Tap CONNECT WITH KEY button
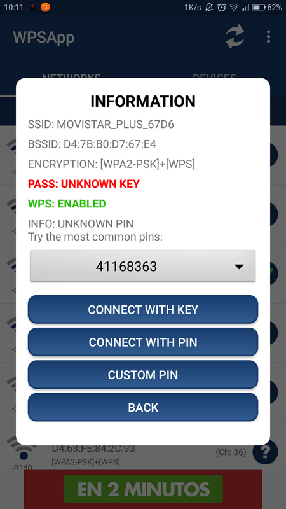Screen dimensions: 286x509 pyautogui.click(x=143, y=309)
